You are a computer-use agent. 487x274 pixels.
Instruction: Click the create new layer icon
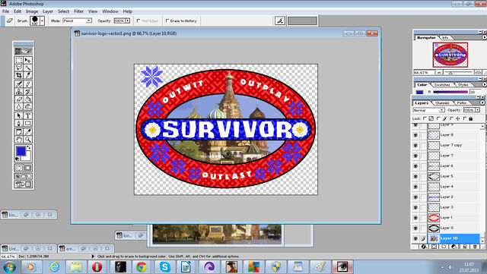point(465,247)
